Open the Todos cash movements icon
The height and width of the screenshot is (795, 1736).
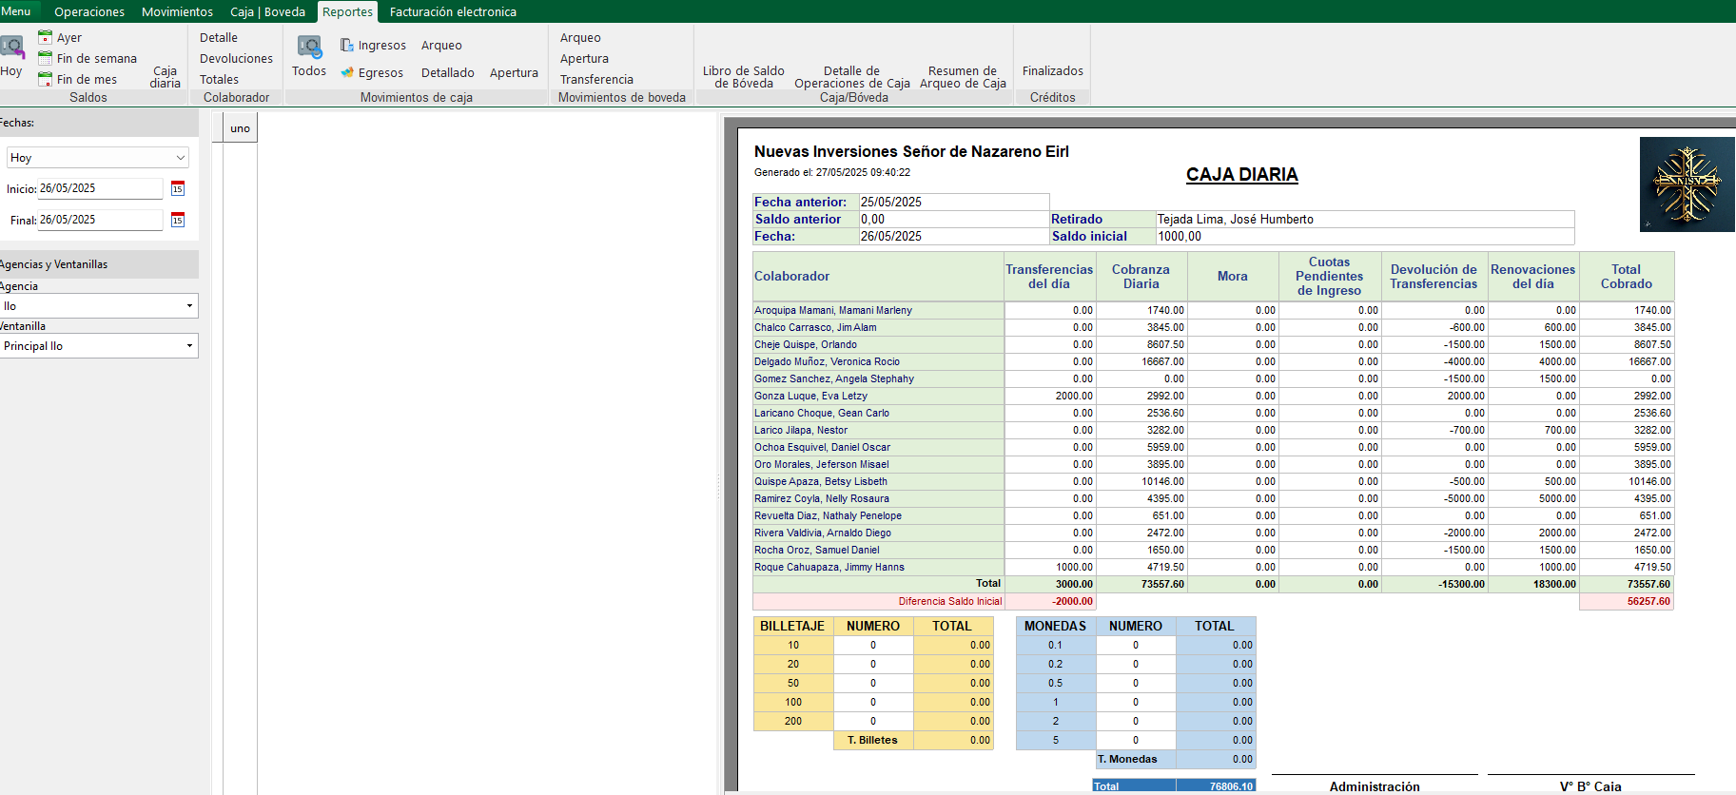[309, 48]
